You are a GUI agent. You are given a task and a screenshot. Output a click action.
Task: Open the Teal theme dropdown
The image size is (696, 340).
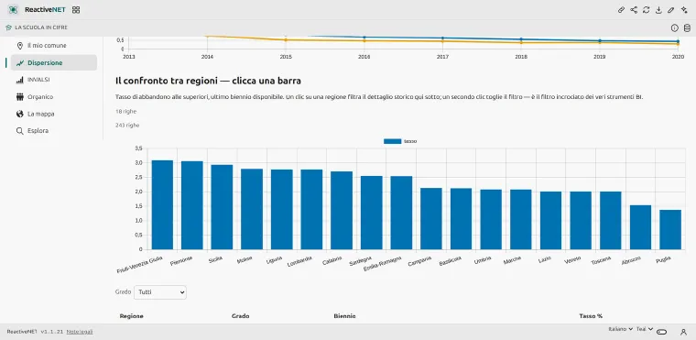(x=645, y=329)
